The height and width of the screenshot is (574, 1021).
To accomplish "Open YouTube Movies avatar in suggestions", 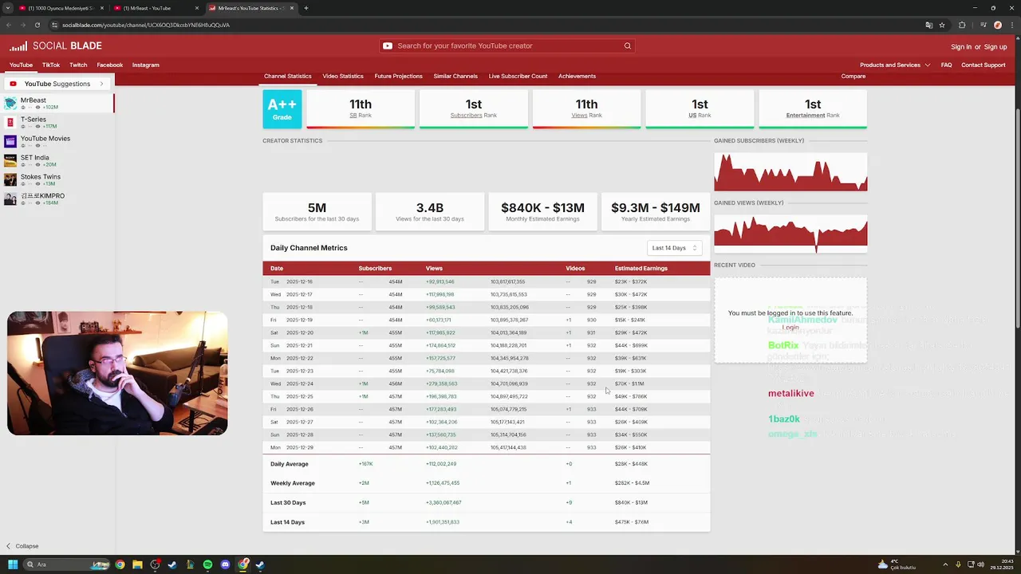I will (10, 141).
